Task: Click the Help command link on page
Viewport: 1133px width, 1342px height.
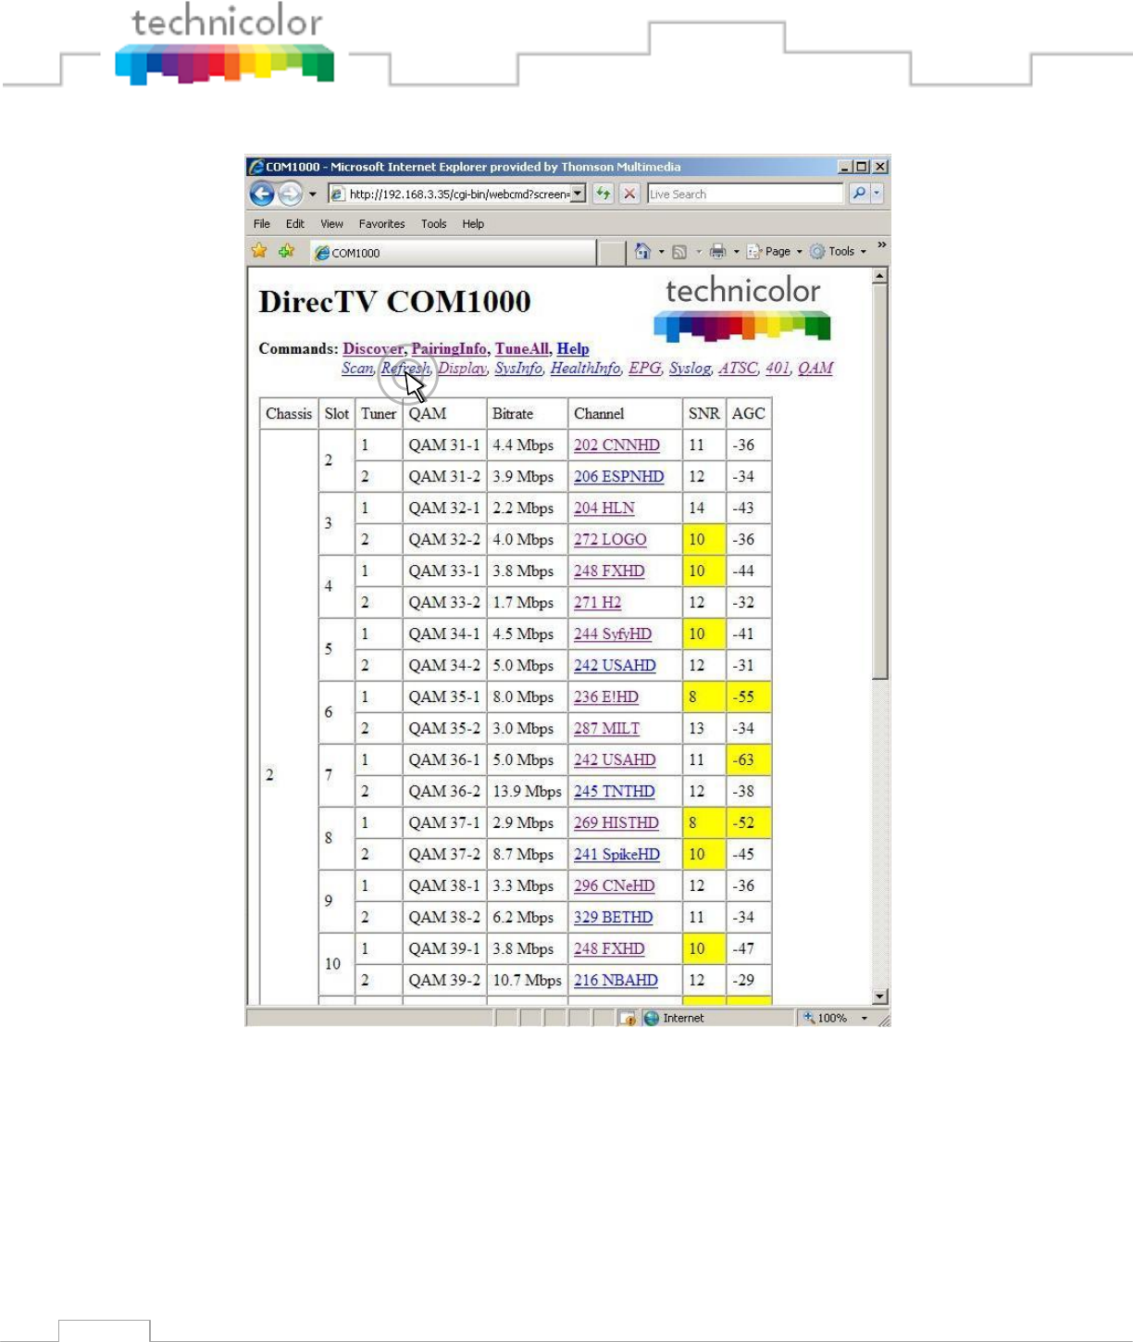Action: (573, 349)
